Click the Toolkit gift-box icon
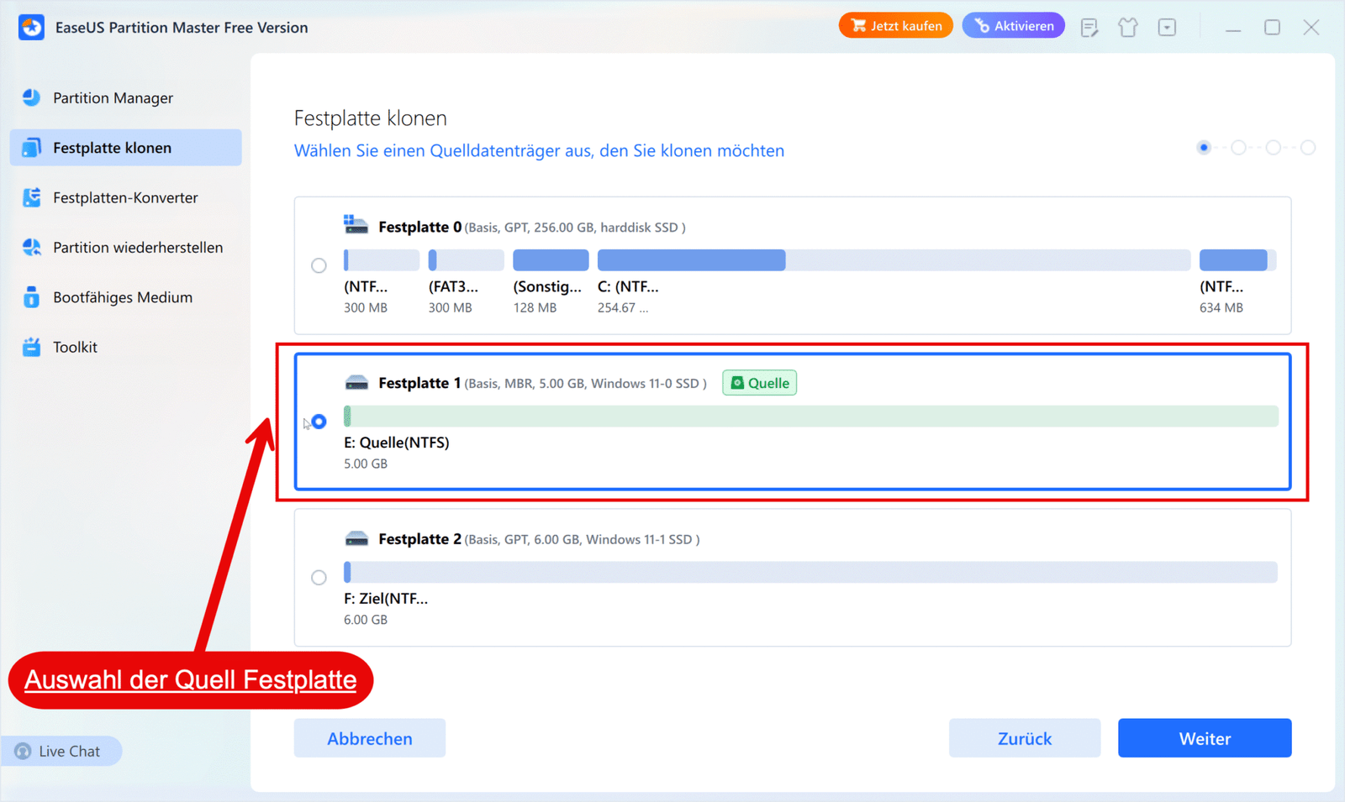This screenshot has height=802, width=1345. [30, 346]
